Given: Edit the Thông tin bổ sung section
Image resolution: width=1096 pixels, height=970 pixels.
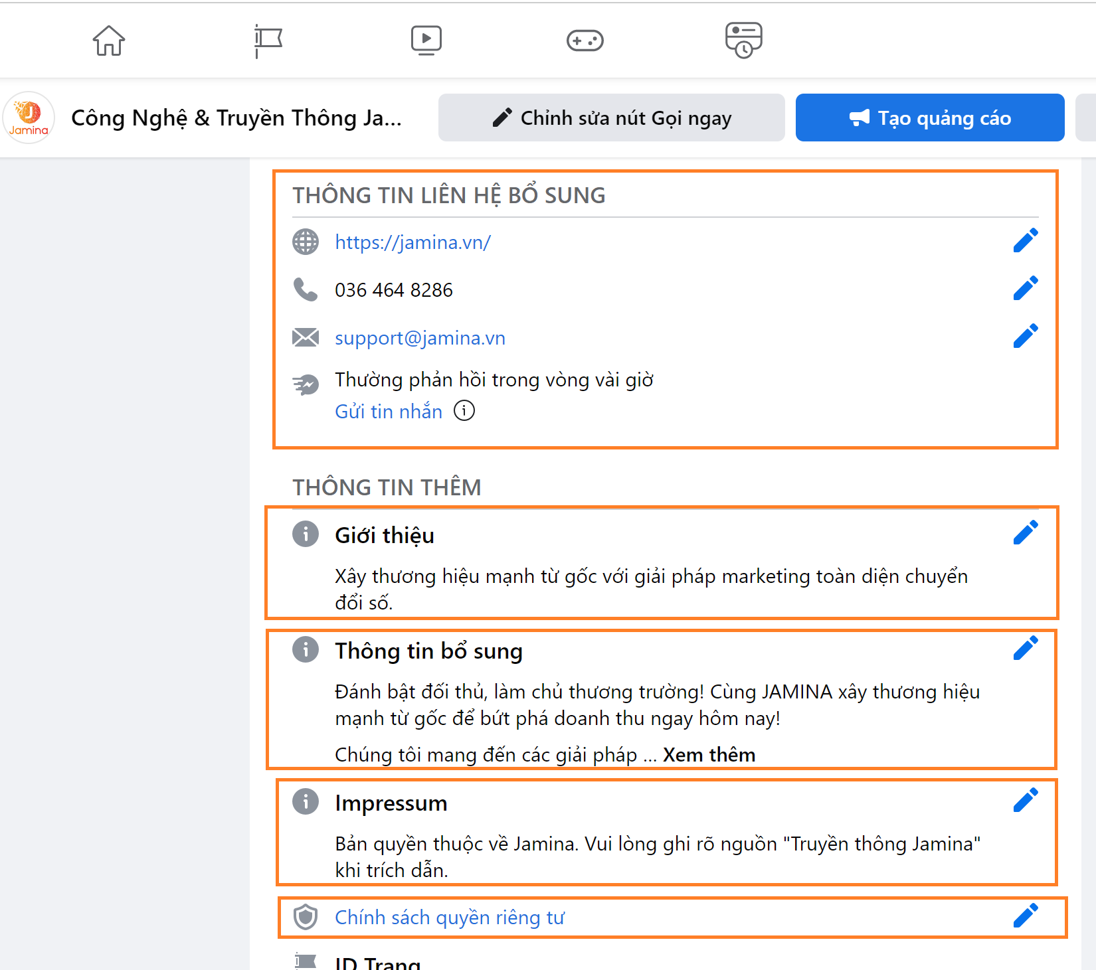Looking at the screenshot, I should pos(1025,648).
